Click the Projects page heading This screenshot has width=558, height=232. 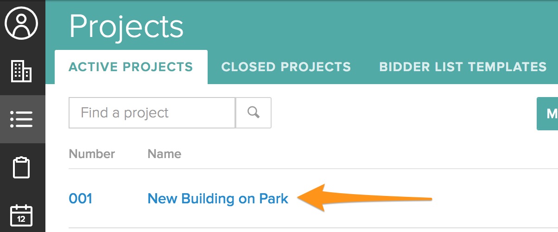click(x=126, y=26)
